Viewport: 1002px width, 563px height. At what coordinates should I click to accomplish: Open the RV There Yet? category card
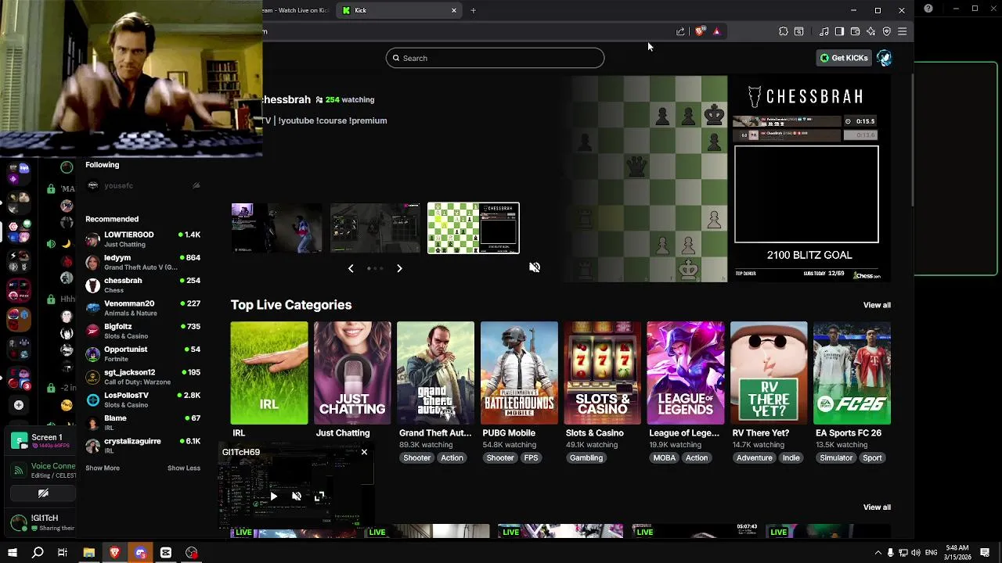click(769, 373)
